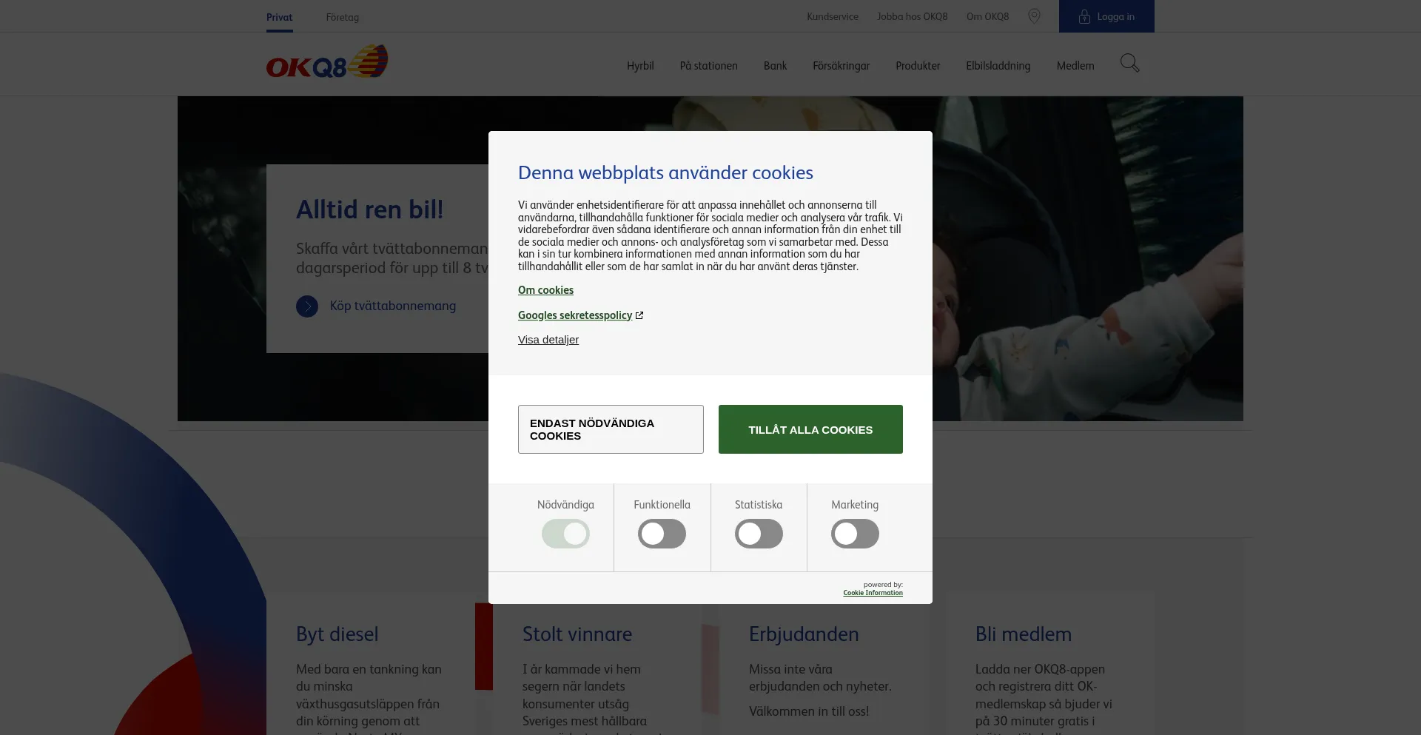Image resolution: width=1421 pixels, height=735 pixels.
Task: Enable the Funktionella cookies switch
Action: (662, 534)
